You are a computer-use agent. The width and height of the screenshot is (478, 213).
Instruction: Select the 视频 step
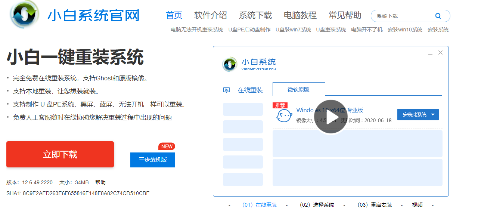click(418, 205)
